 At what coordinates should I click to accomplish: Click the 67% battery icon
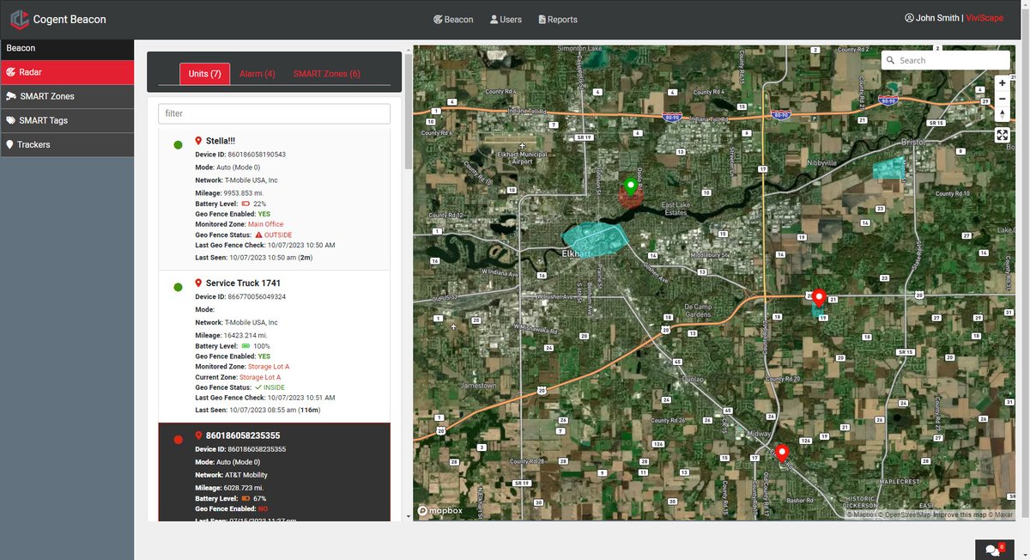[245, 498]
